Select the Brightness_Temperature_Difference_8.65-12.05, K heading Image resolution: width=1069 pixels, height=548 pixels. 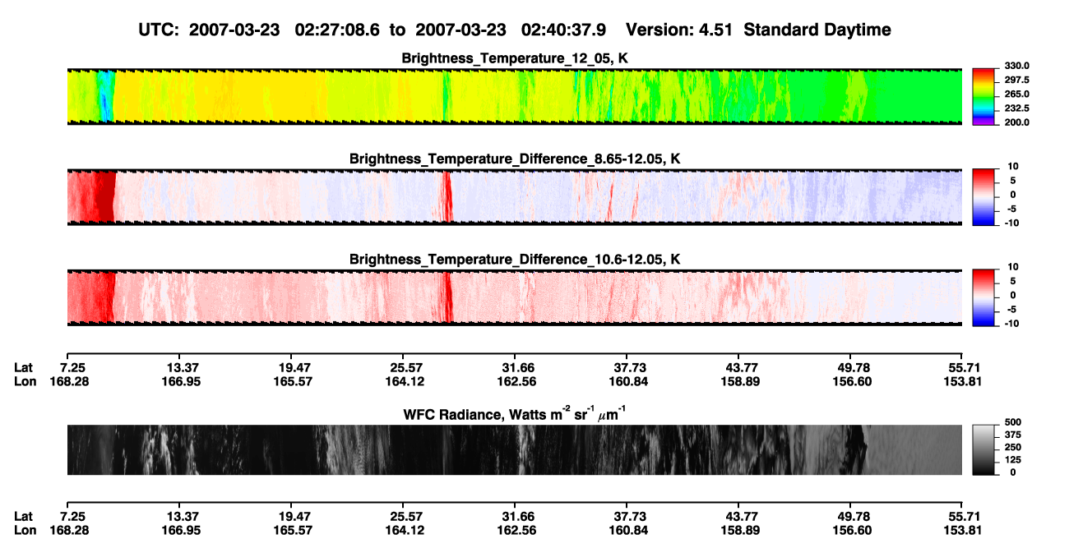tap(516, 159)
